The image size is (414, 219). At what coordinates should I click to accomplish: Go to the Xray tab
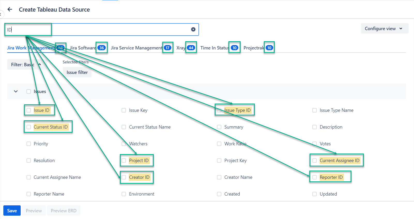tap(181, 48)
